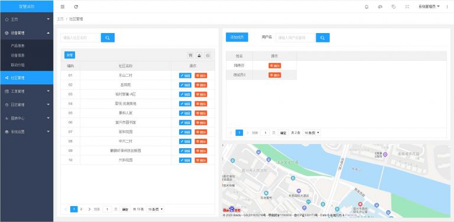Click the blue 添加成员 button

(x=237, y=37)
